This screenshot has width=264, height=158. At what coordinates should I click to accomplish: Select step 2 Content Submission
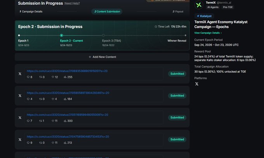[107, 12]
